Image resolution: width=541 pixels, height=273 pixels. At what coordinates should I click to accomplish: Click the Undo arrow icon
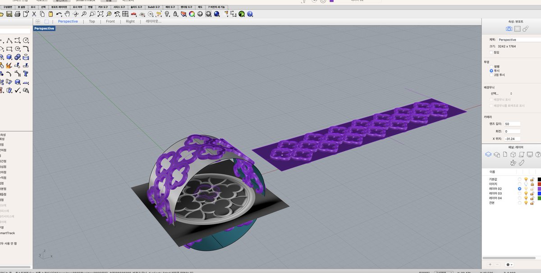tap(59, 14)
